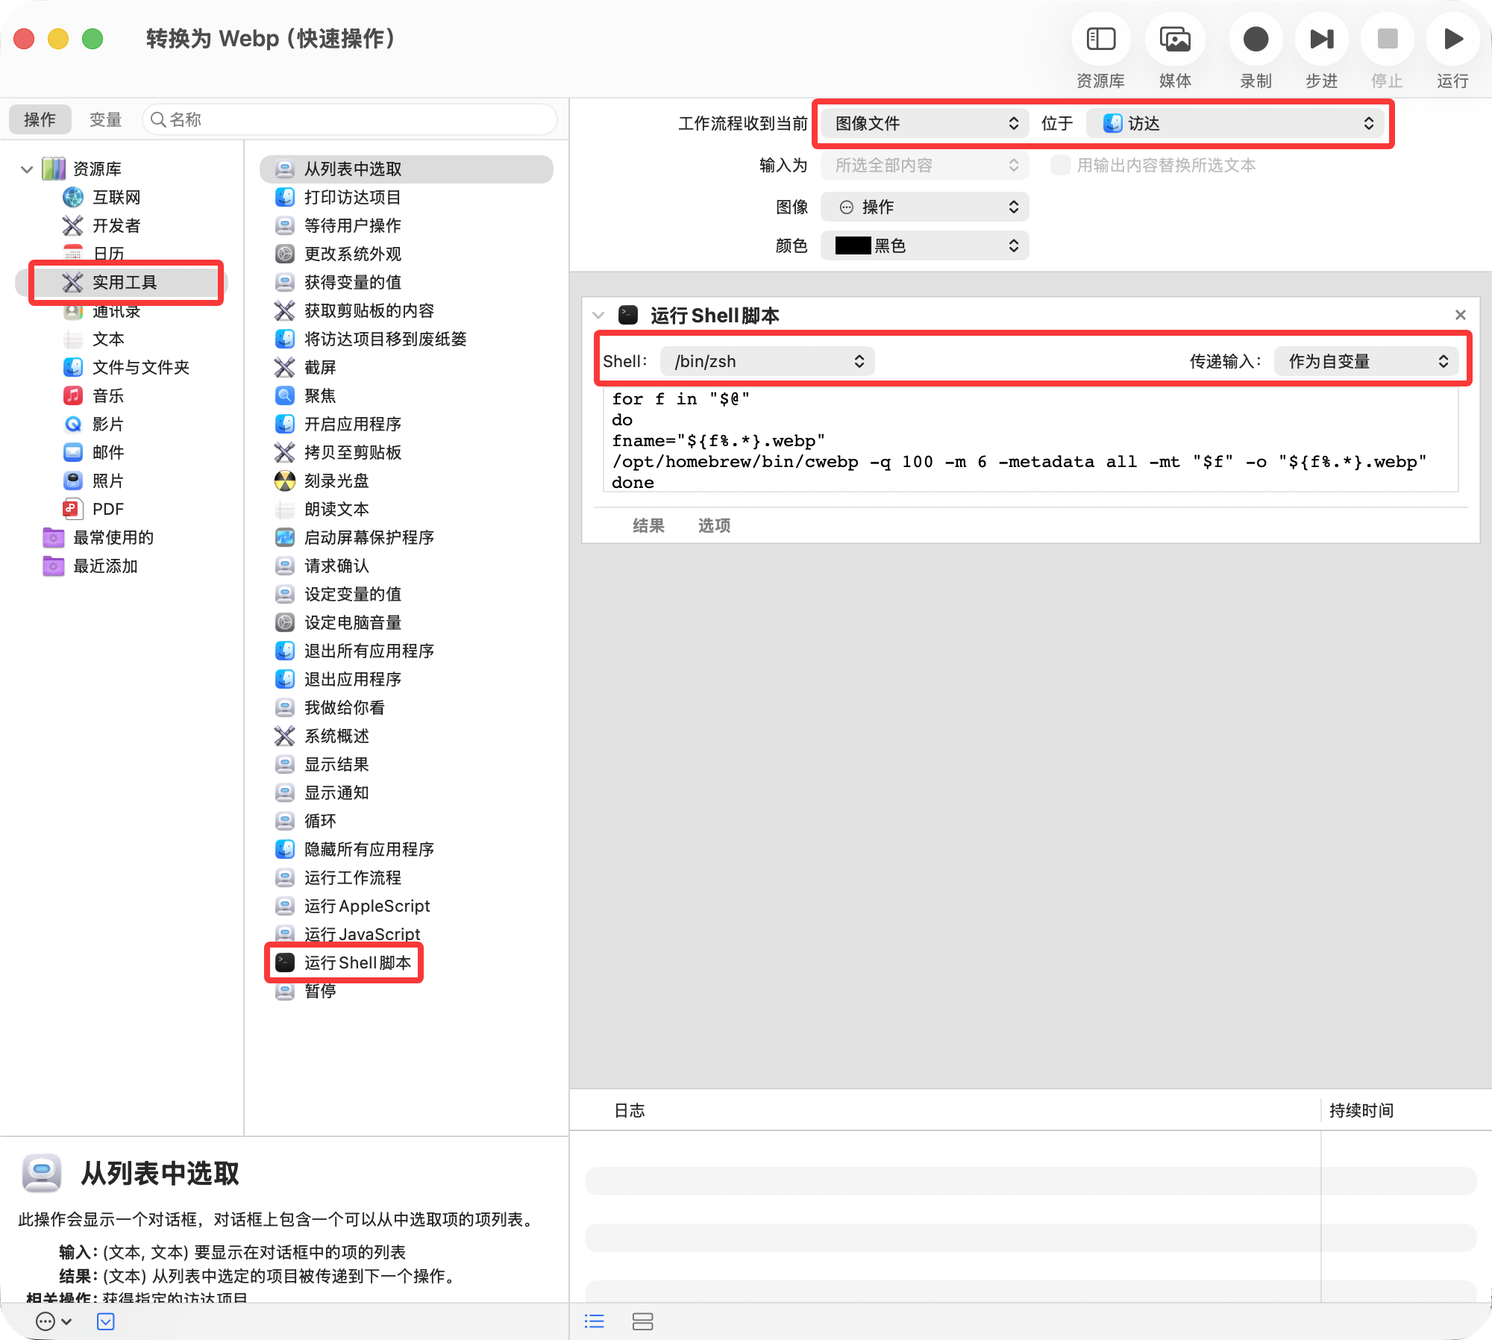Viewport: 1492px width, 1340px height.
Task: Open the 图像文件 input type dropdown
Action: click(x=923, y=123)
